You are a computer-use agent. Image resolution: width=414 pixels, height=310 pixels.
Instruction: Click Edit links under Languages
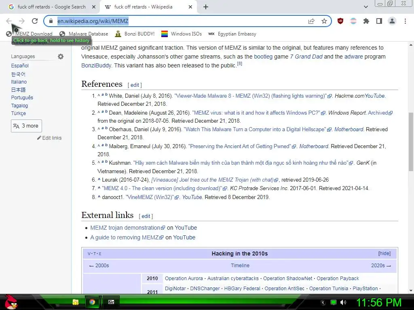tap(49, 138)
